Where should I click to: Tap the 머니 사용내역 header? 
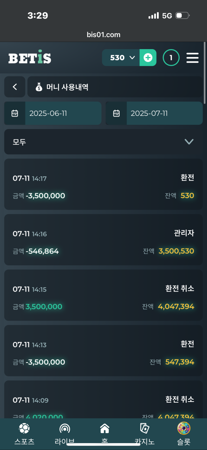coord(115,87)
